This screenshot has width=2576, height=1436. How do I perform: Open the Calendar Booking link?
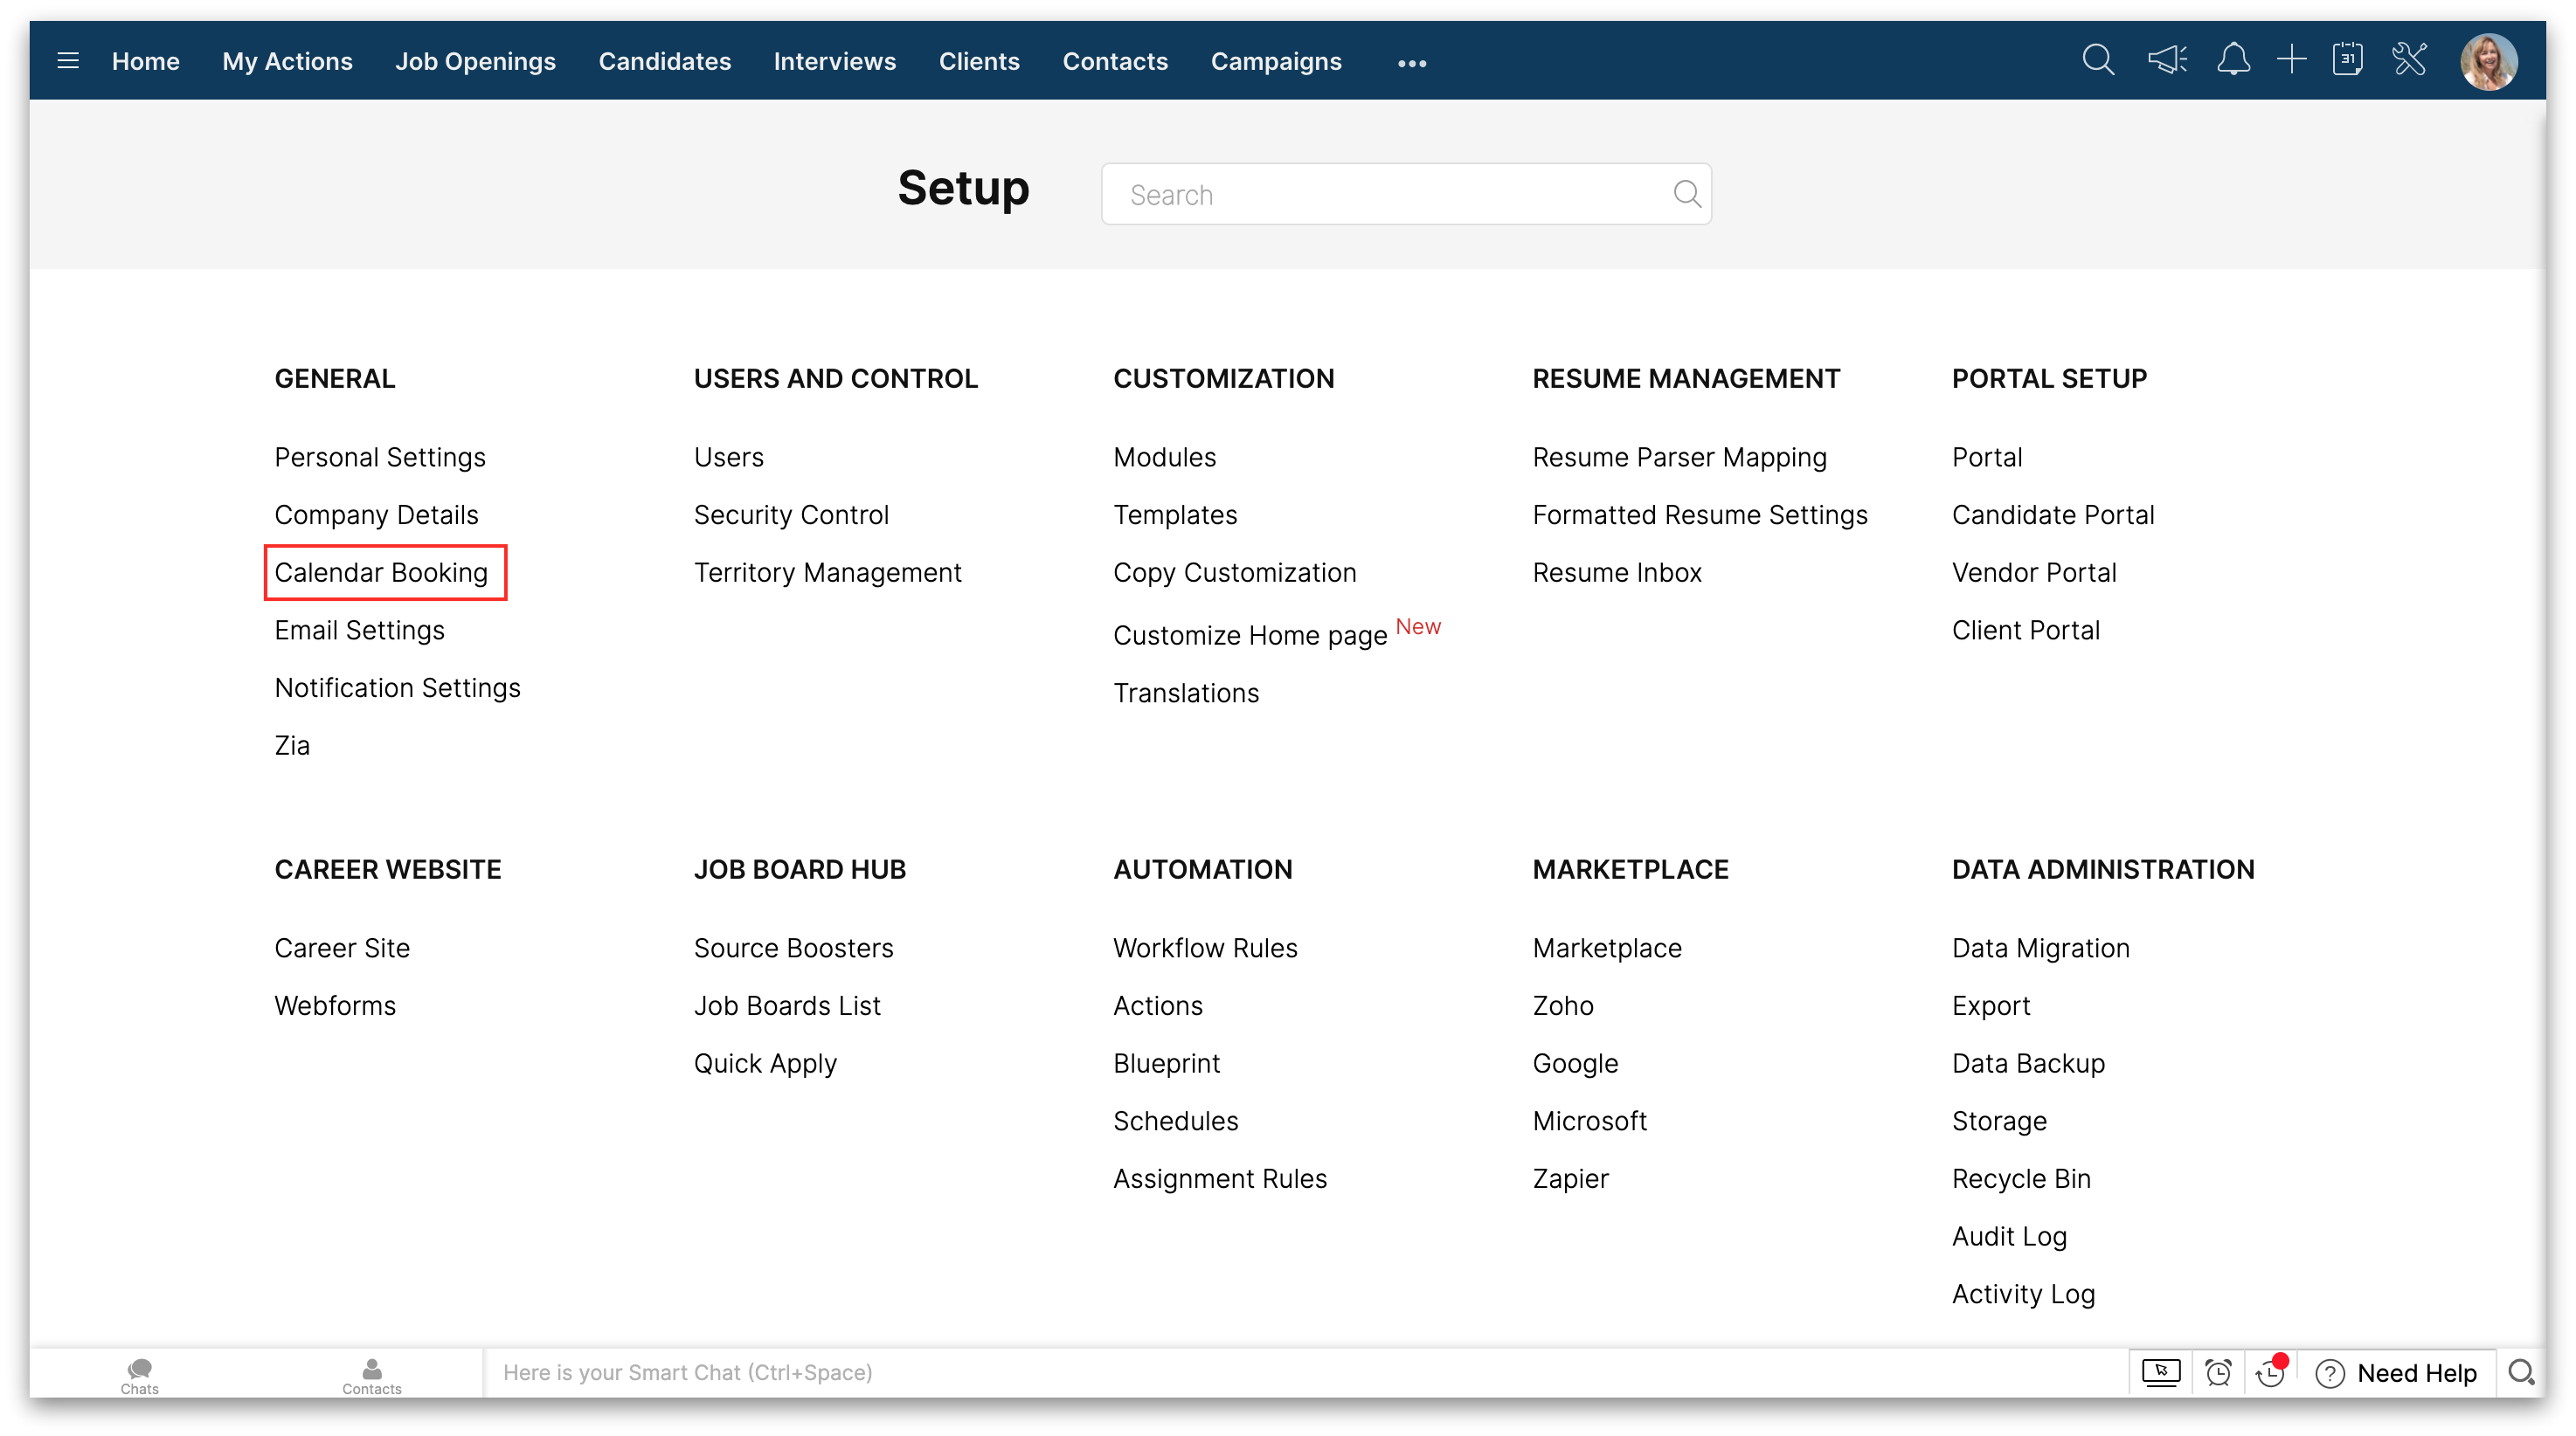click(x=381, y=573)
